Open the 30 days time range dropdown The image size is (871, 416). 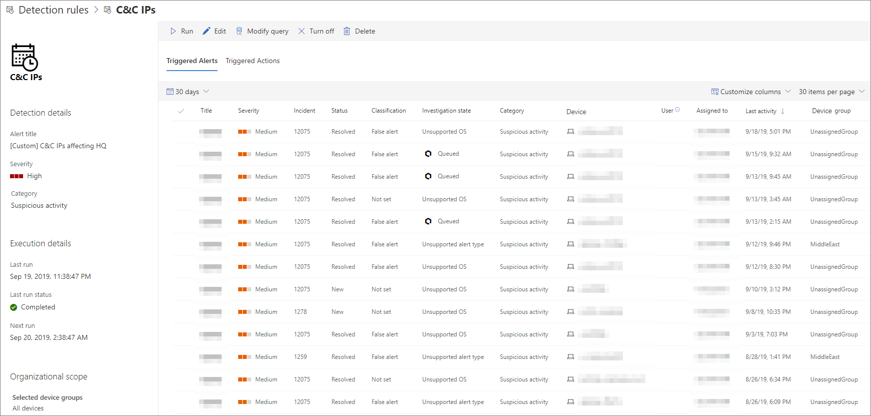tap(188, 92)
